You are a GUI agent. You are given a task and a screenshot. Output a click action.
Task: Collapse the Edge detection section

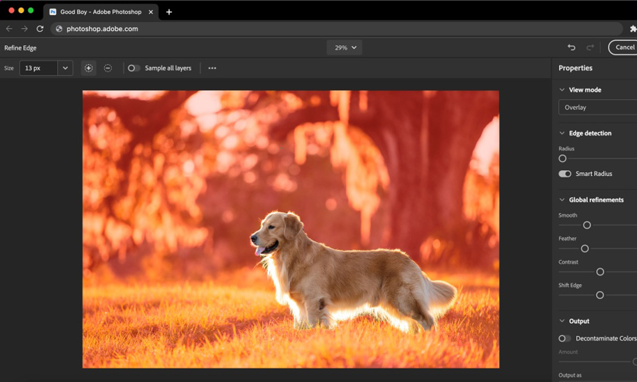(x=562, y=133)
